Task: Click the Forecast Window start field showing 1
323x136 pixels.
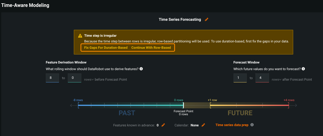Action: [x=240, y=78]
